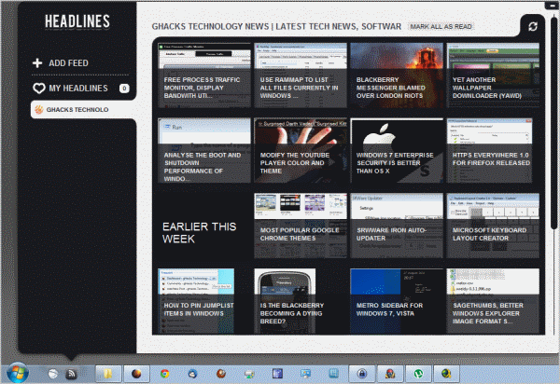Click the Add Feed button
Image resolution: width=560 pixels, height=384 pixels.
[x=68, y=63]
